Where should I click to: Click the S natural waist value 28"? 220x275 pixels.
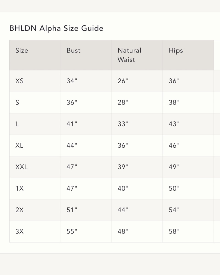[x=123, y=102]
